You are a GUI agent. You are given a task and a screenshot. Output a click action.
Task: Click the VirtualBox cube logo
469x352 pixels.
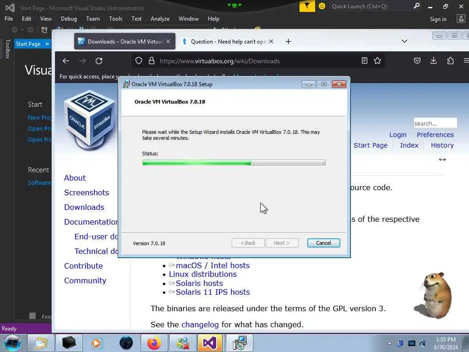click(x=89, y=121)
